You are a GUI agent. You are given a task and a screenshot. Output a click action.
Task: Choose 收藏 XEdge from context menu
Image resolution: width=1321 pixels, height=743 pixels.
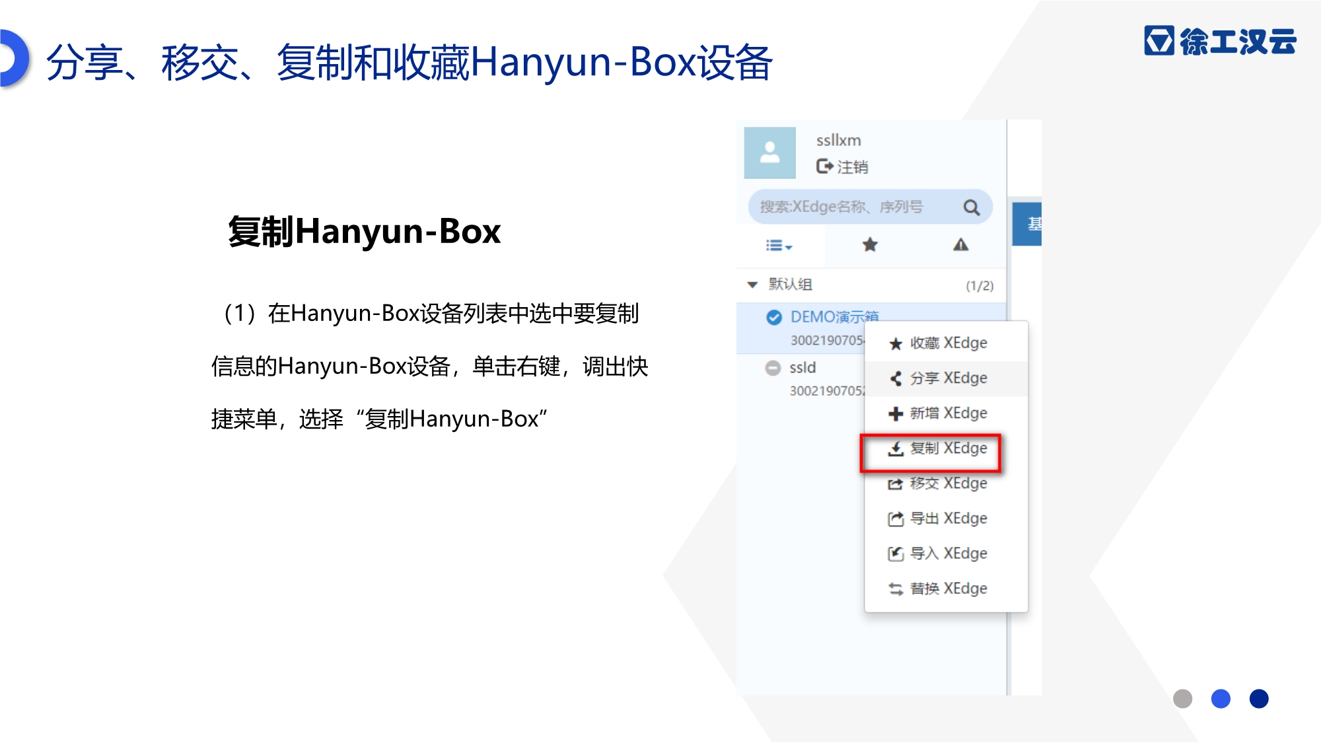coord(946,343)
